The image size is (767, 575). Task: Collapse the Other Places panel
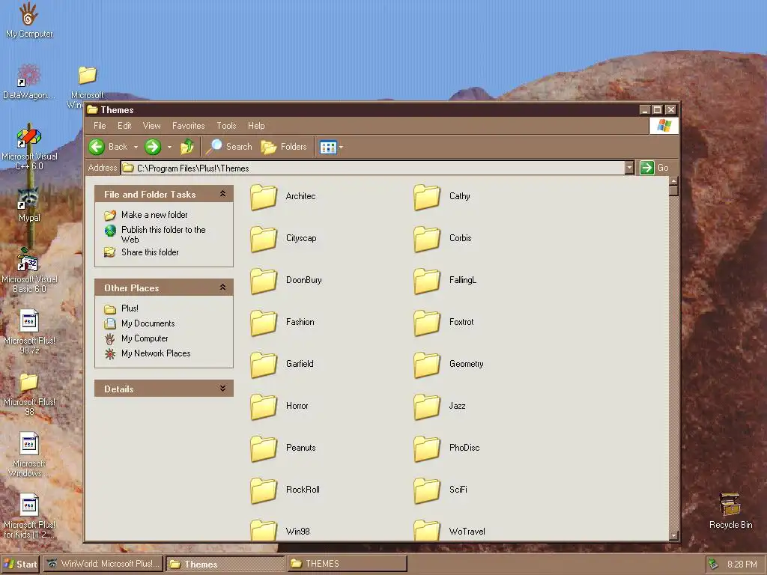click(222, 287)
